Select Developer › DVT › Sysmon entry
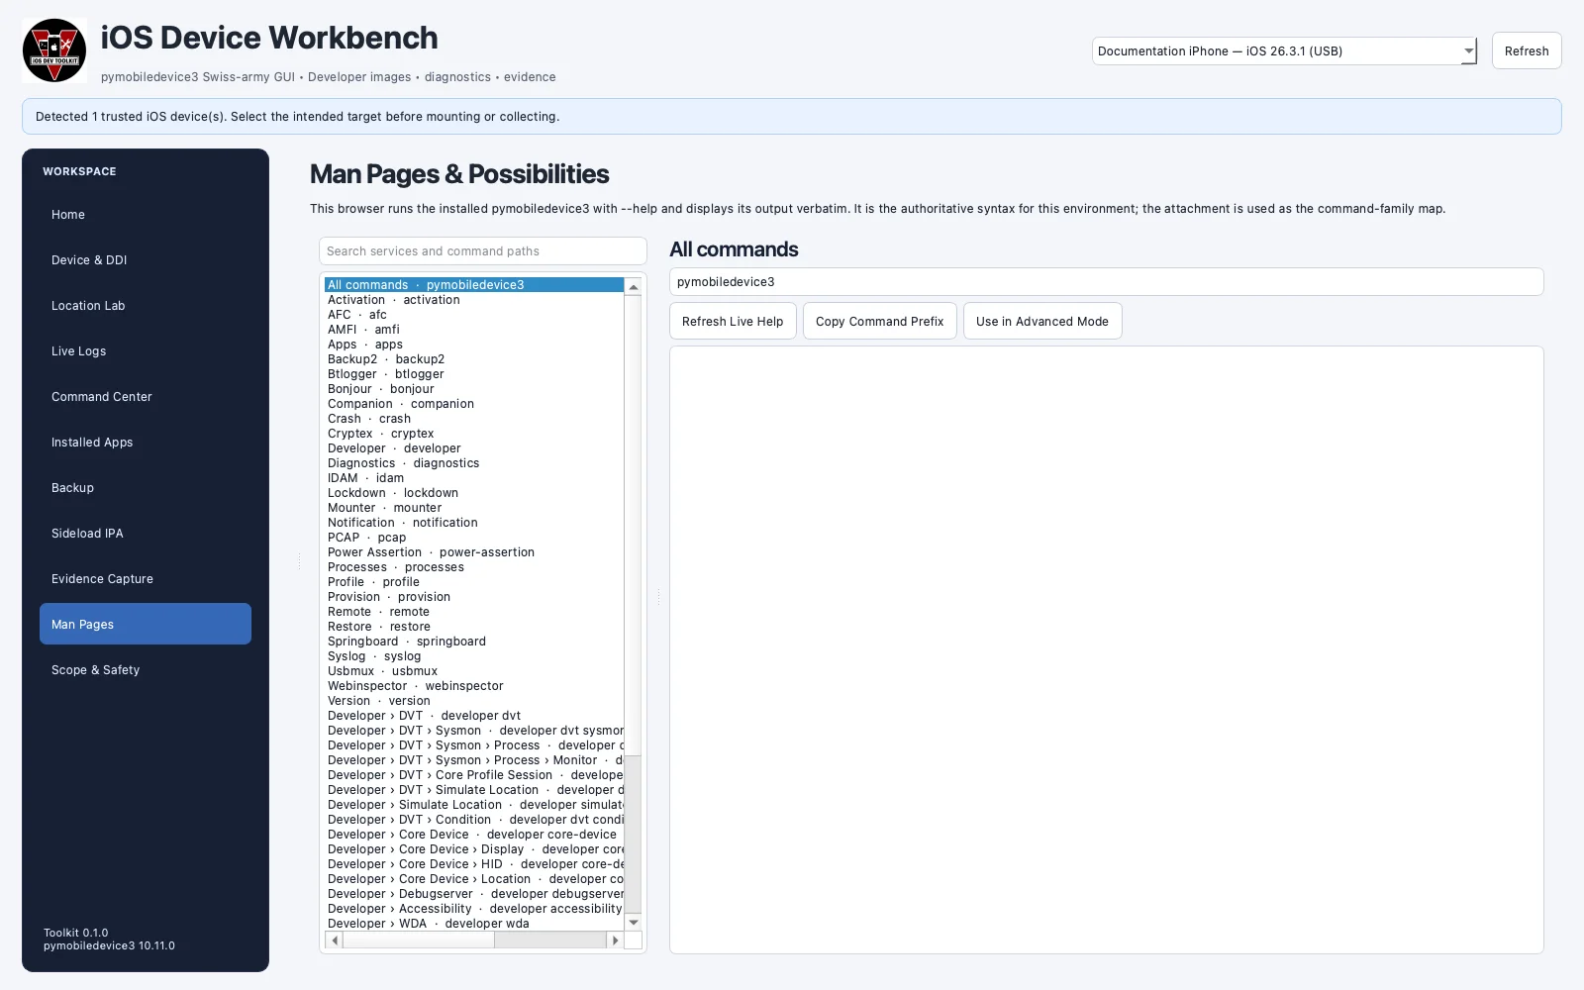The height and width of the screenshot is (990, 1584). click(x=474, y=731)
